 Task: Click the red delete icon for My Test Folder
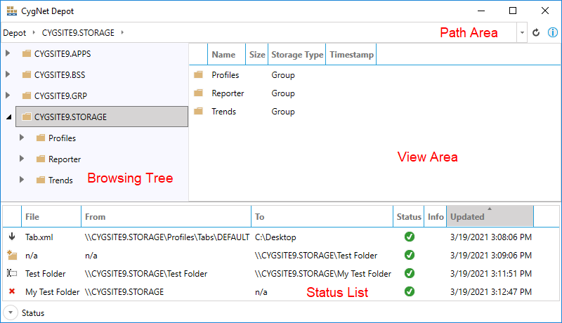pyautogui.click(x=12, y=291)
